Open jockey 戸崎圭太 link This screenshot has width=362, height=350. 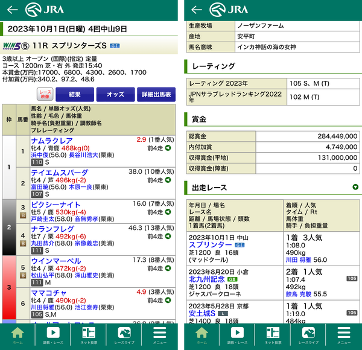[43, 219]
